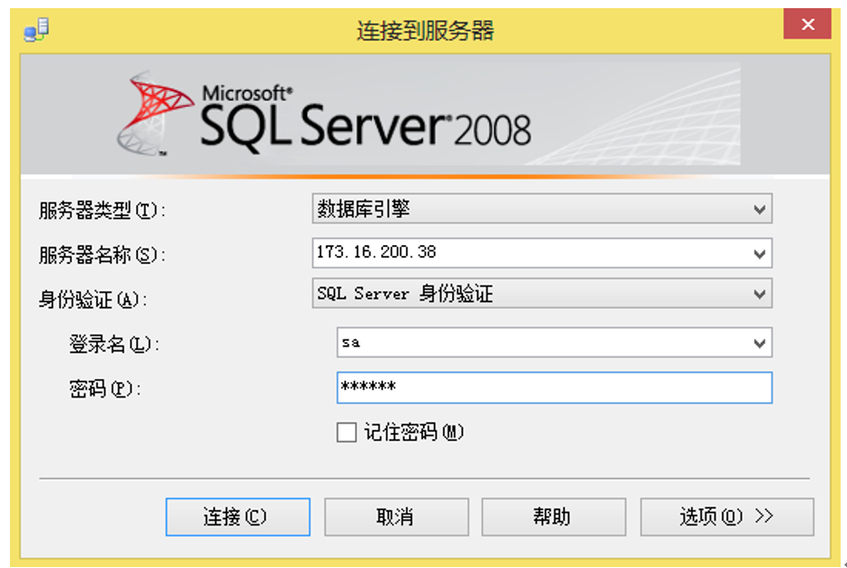Expand options with the 选项 >> button
This screenshot has width=847, height=568.
[x=726, y=516]
